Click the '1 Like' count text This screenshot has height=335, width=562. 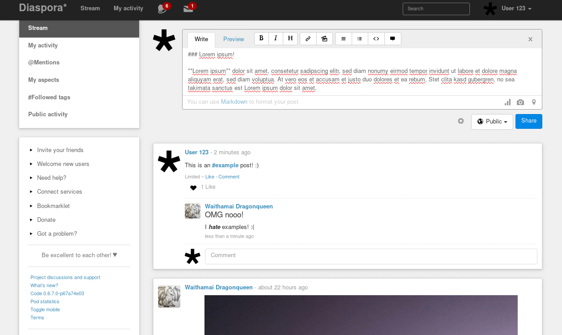tap(208, 187)
